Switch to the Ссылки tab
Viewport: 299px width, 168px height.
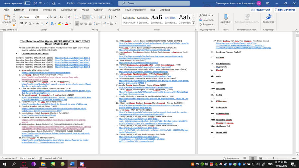coord(99,10)
